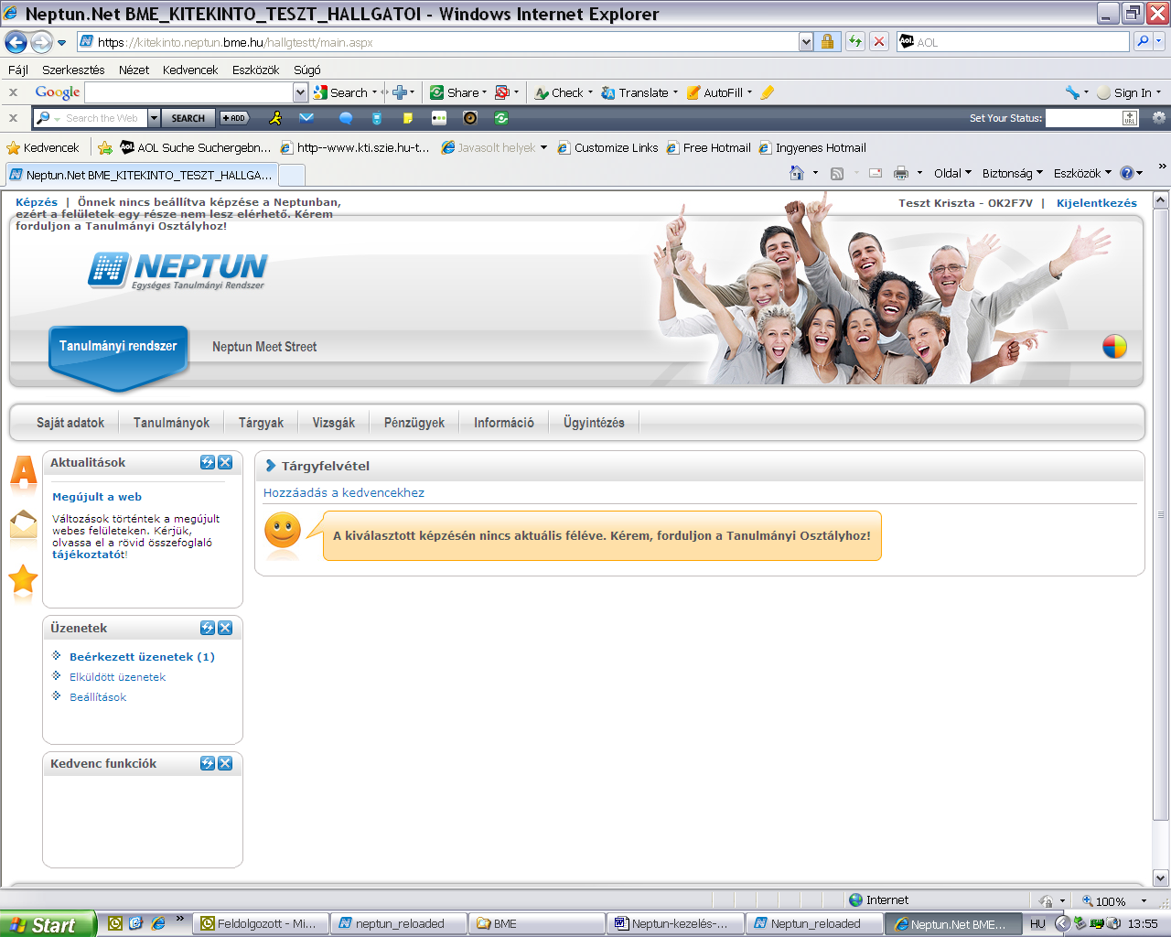Click the AIM running man icon
This screenshot has height=937, width=1171.
(275, 118)
